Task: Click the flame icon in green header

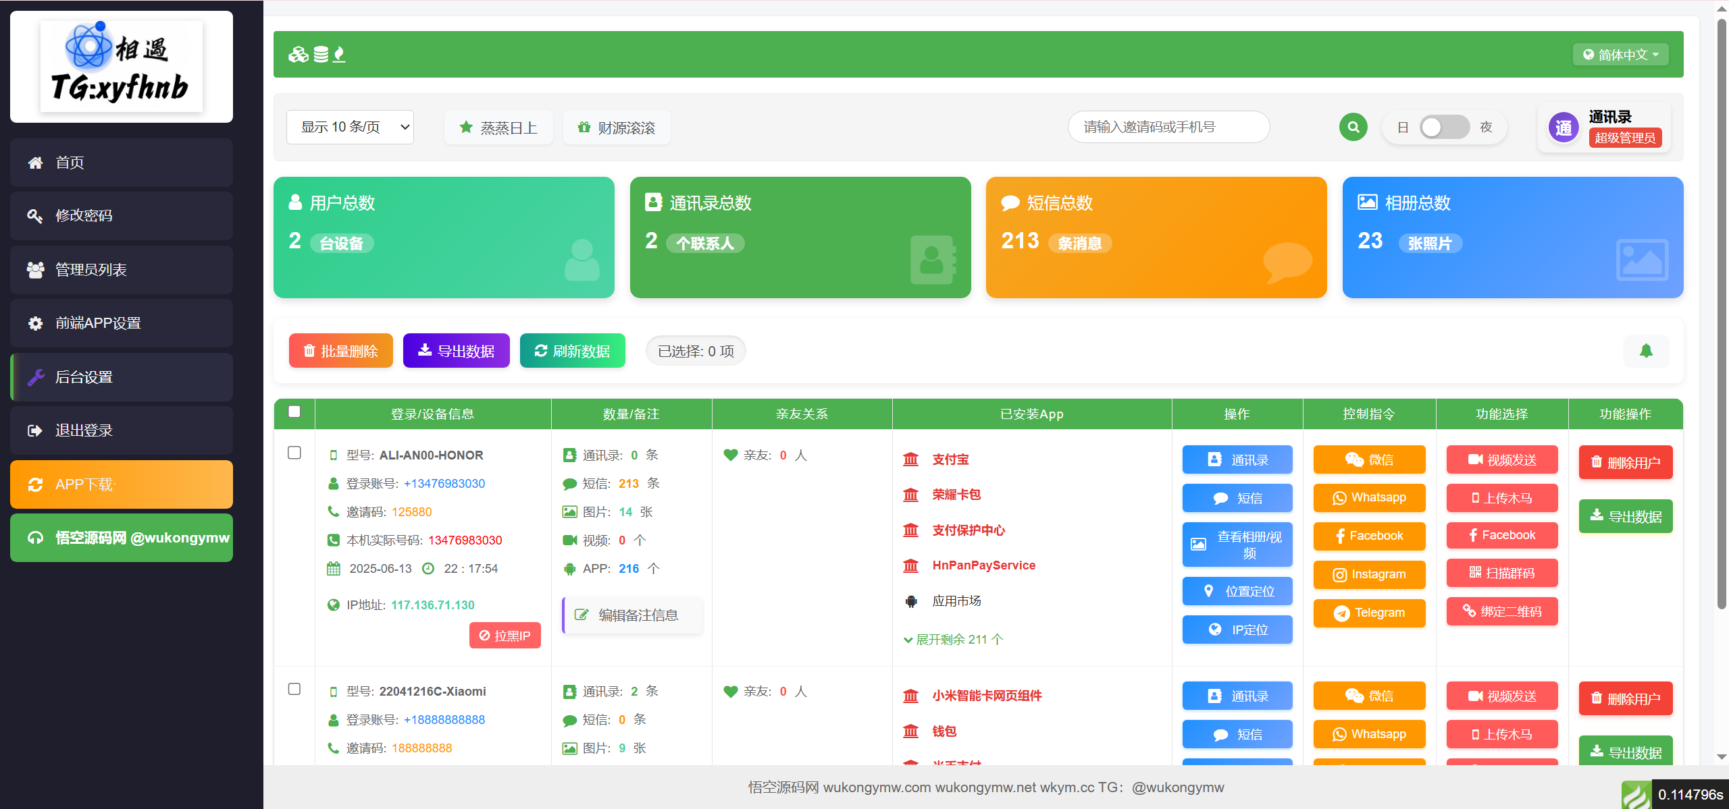Action: pos(339,55)
